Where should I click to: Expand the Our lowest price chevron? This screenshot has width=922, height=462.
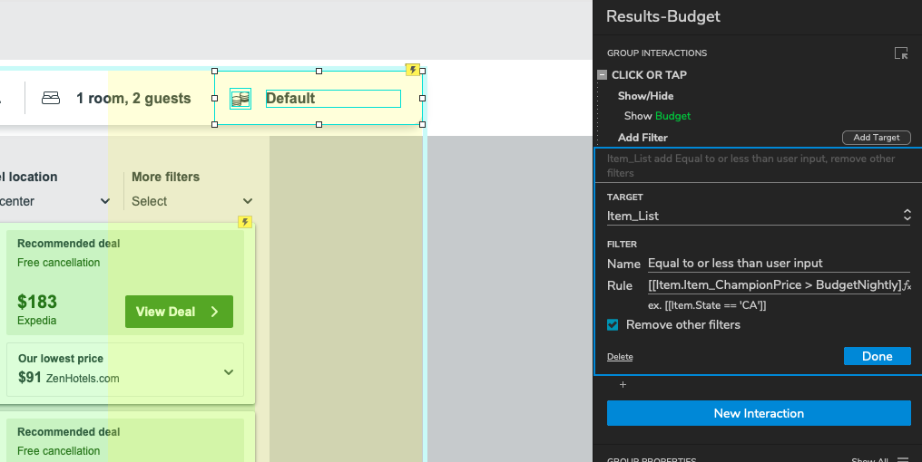228,371
